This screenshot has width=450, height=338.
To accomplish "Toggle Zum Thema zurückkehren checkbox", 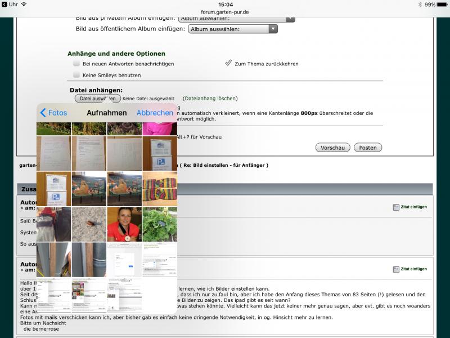I will click(228, 64).
